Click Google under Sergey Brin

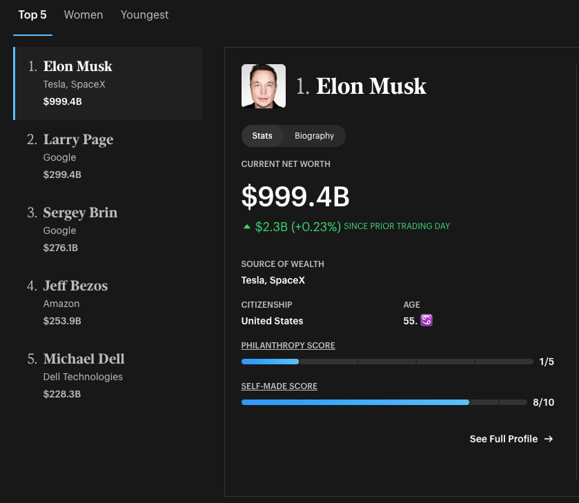click(x=59, y=230)
